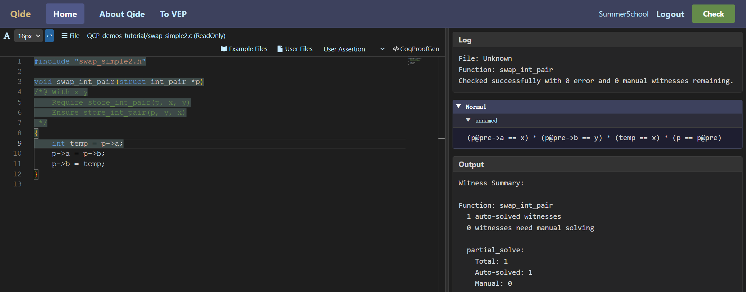Click the CoqProofGen code icon
The image size is (746, 292).
pyautogui.click(x=396, y=49)
